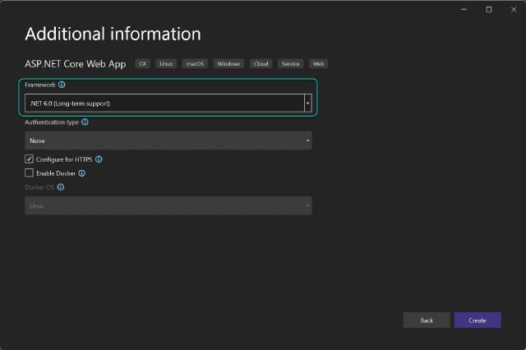526x350 pixels.
Task: Open the Framework dropdown arrow
Action: (307, 104)
